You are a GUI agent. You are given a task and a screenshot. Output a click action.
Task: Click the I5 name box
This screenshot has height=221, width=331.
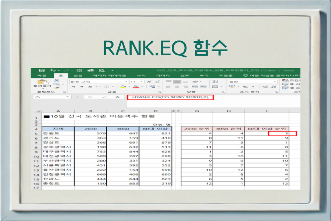[x=52, y=97]
